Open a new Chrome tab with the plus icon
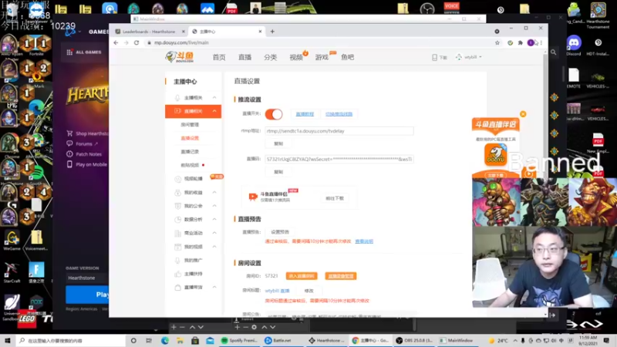 [x=272, y=32]
